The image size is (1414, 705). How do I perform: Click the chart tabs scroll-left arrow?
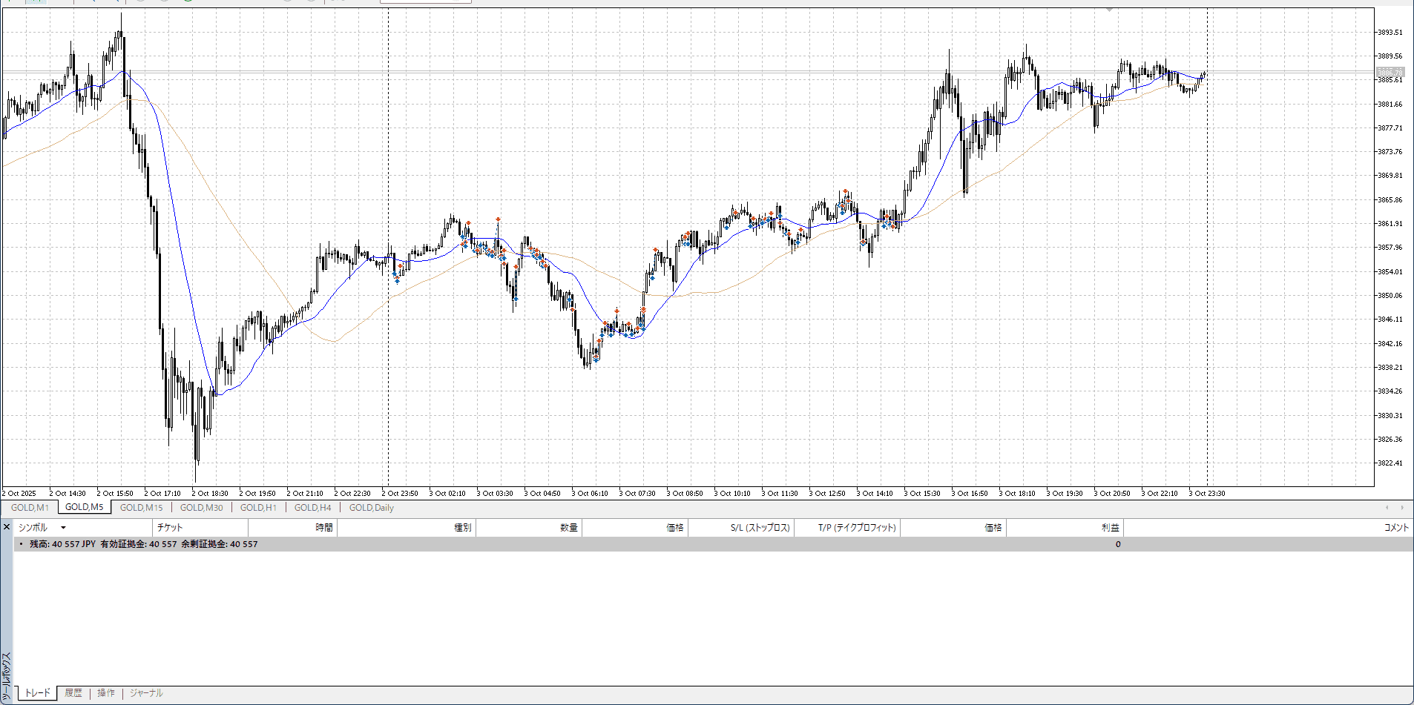pos(1387,508)
